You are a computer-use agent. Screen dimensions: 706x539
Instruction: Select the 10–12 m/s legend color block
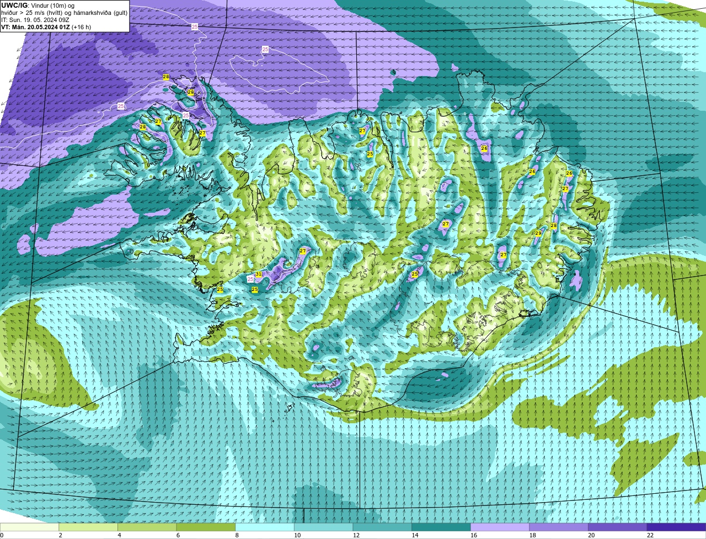pos(323,527)
